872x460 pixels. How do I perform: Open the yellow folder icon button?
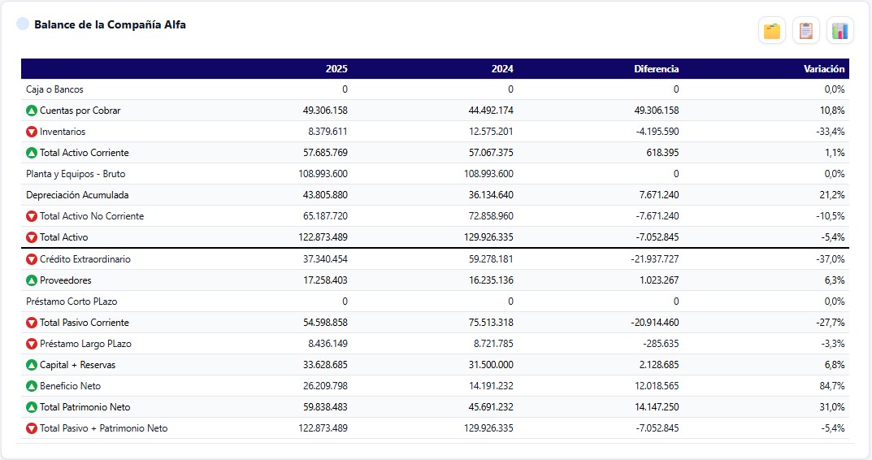772,30
